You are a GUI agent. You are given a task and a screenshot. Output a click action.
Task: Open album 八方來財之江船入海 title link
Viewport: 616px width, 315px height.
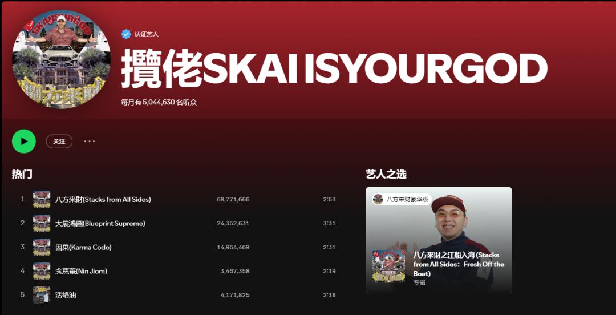459,264
